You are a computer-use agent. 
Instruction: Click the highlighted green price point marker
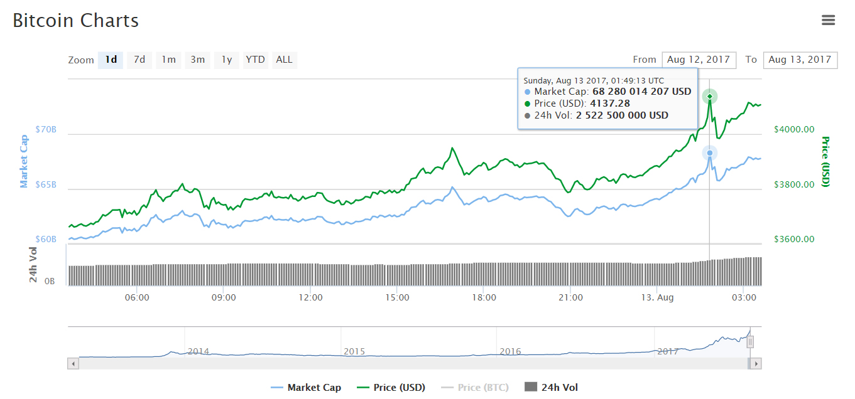click(709, 97)
